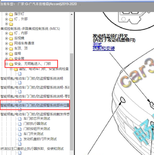Viewport: 154px width, 155px height.
Task: Click the 发动机盖锁闩开关测试 document icon
Action: 20,139
